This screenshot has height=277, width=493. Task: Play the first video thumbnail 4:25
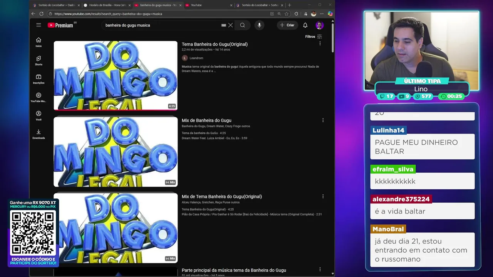coord(116,75)
